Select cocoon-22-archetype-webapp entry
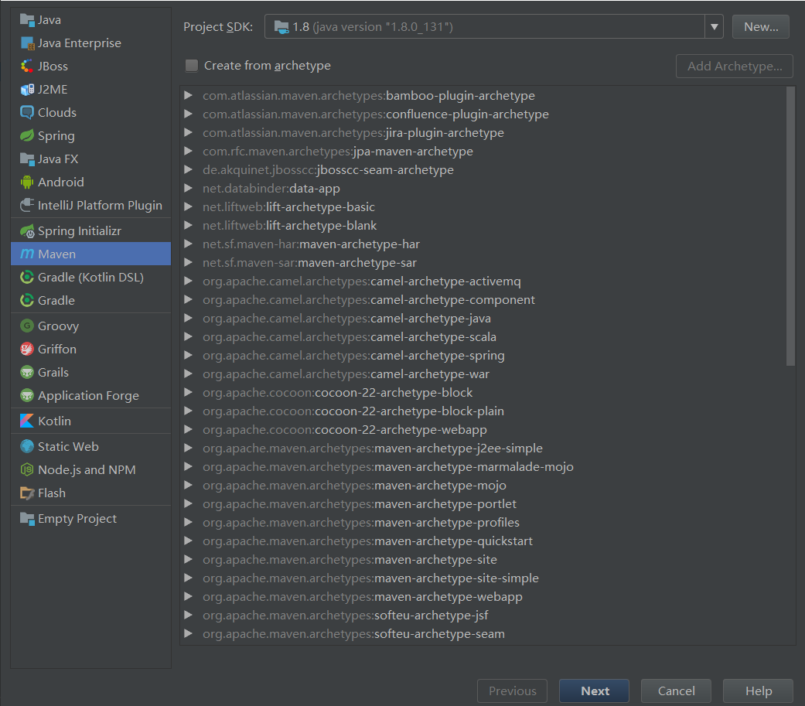The image size is (805, 706). point(345,430)
